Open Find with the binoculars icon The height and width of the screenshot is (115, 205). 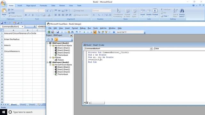pos(72,32)
